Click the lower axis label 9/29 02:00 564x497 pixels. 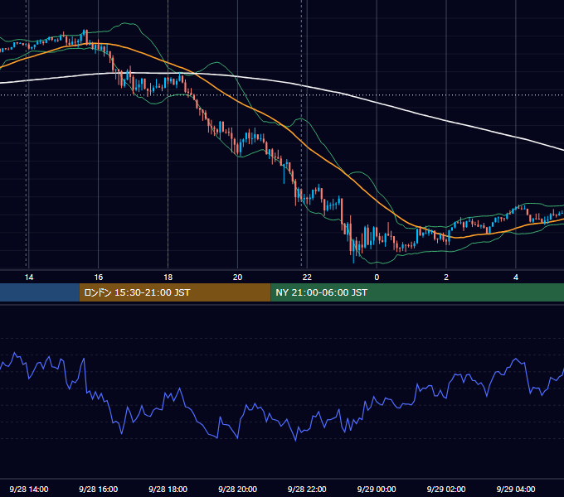click(446, 489)
